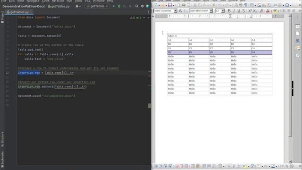Click line 13 insertion_row in code editor

pos(29,73)
